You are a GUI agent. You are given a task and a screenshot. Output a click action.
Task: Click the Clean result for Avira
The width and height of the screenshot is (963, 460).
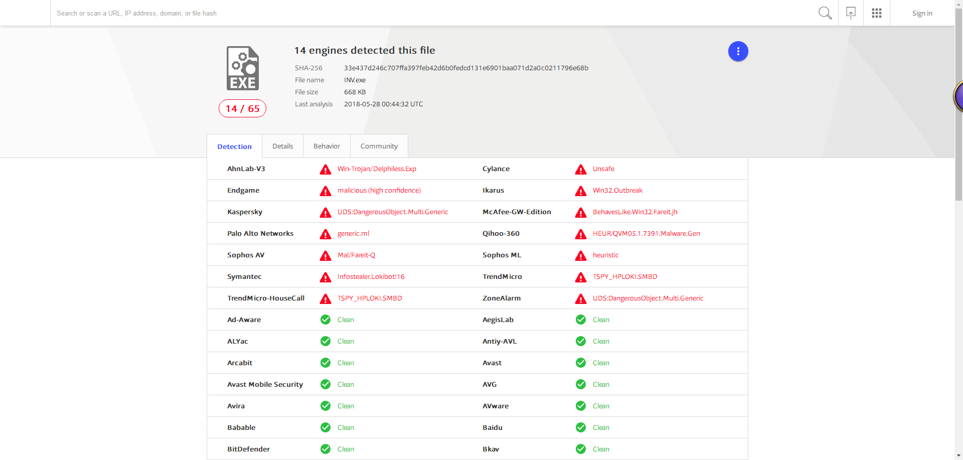pos(346,406)
